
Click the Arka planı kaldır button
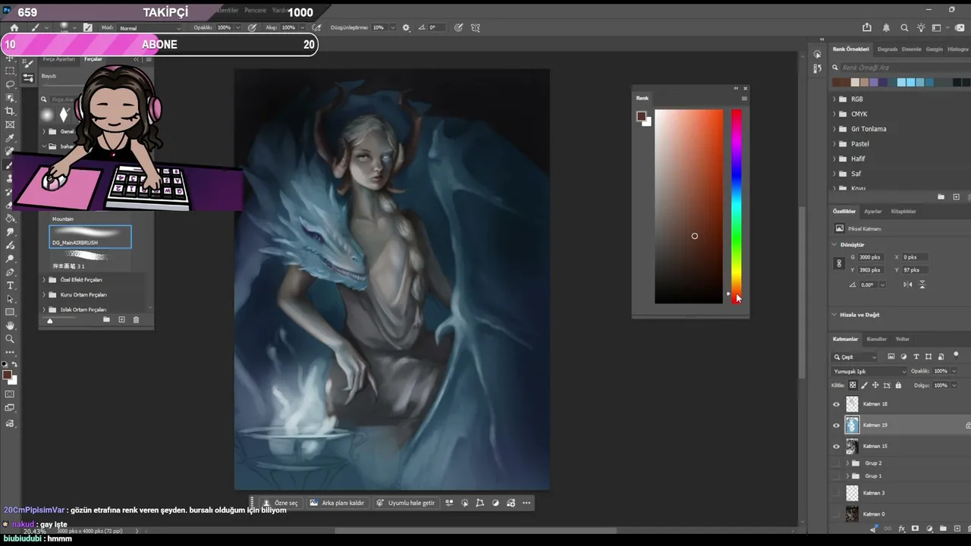[x=338, y=503]
